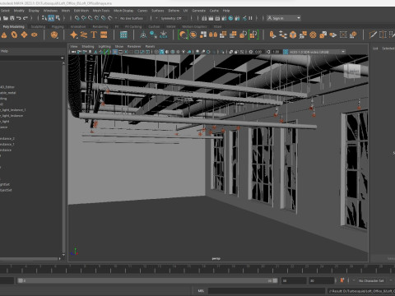
Task: Collapse the render tools section in status line
Action: 257,18
